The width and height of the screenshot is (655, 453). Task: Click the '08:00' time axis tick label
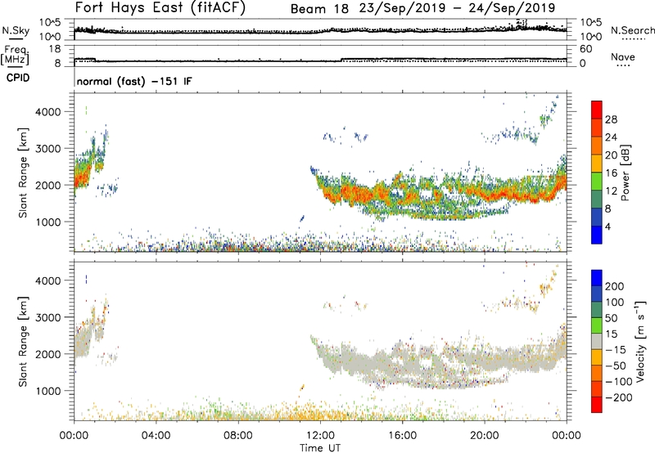237,436
